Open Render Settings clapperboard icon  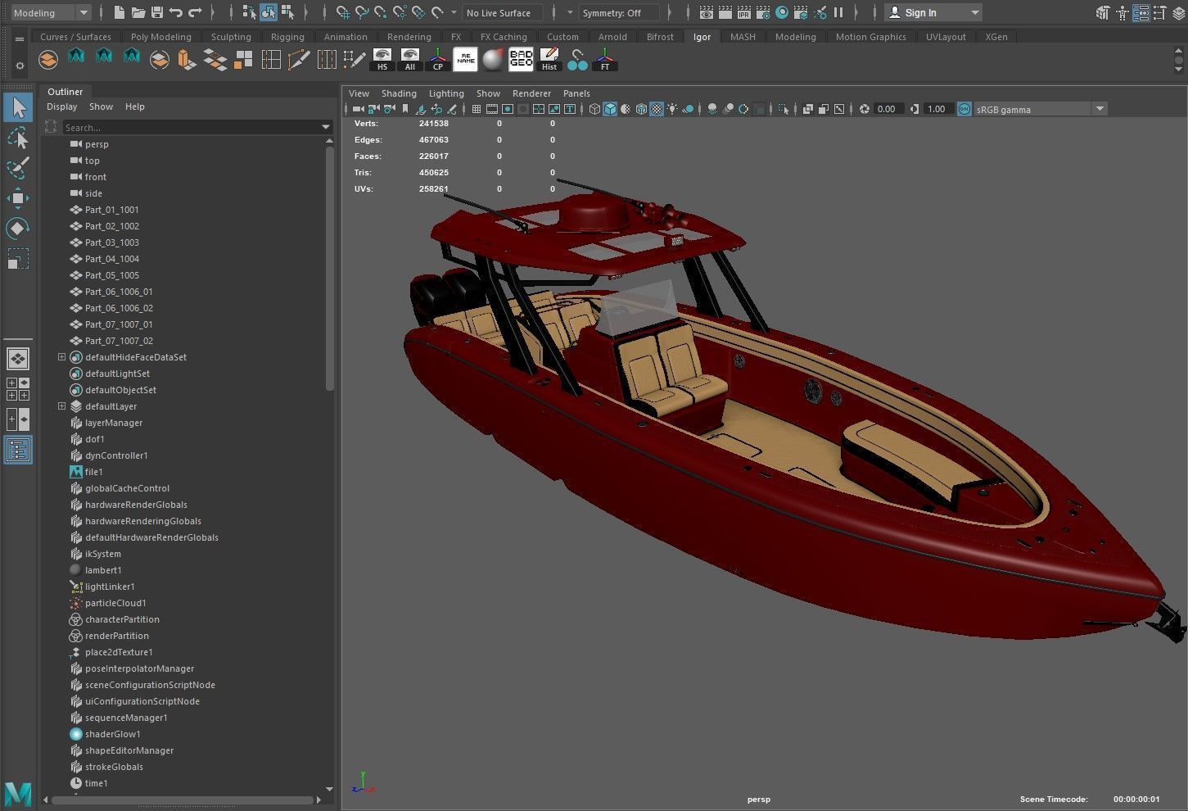pos(763,12)
